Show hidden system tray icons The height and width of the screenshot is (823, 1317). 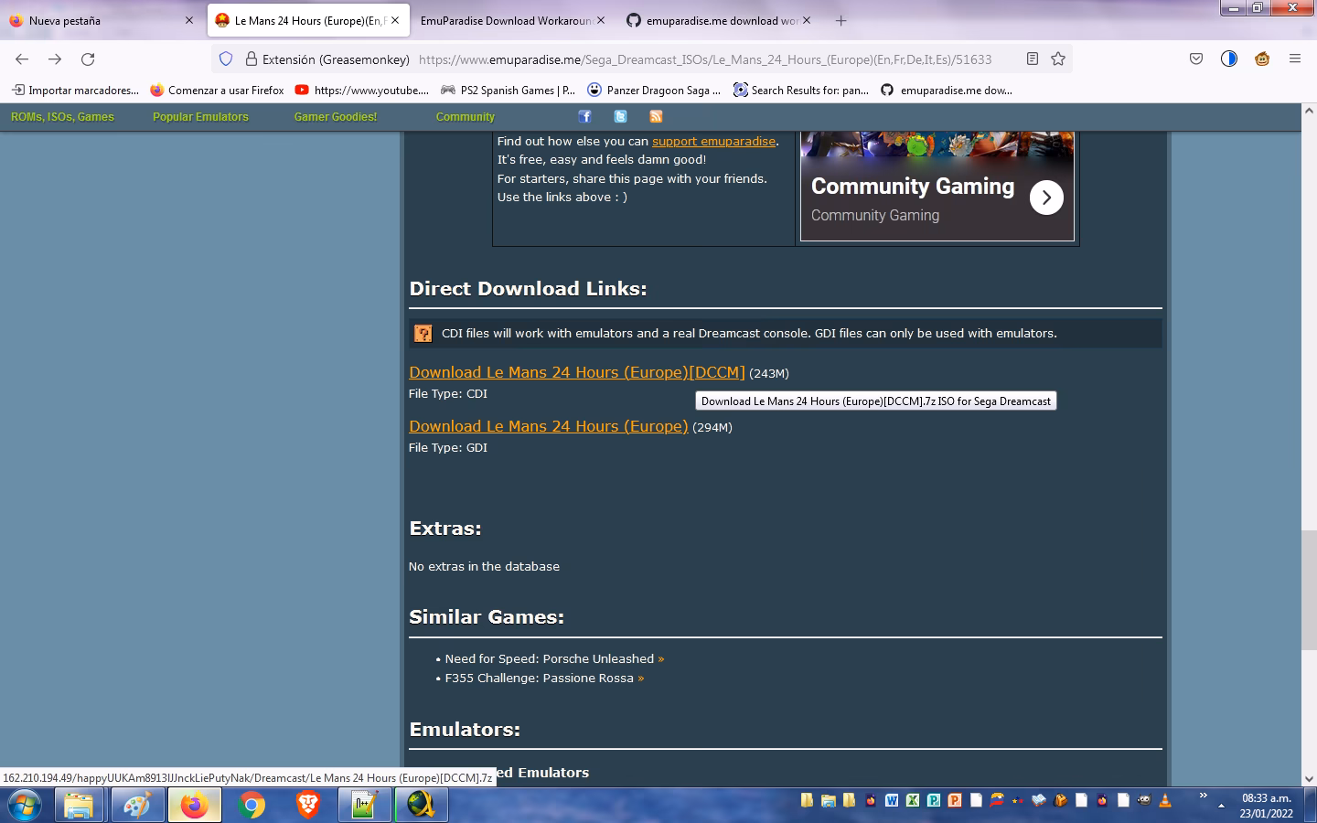1221,806
